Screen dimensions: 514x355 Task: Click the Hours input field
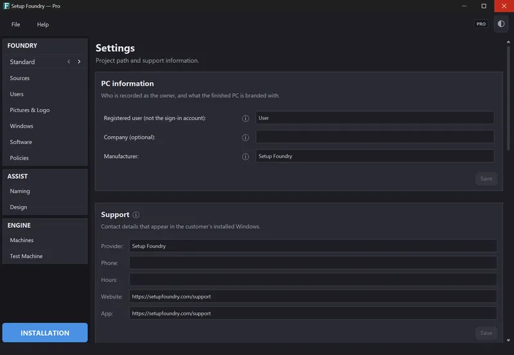(x=313, y=280)
